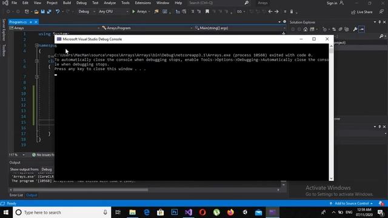Open the Toolbox side tab
This screenshot has width=388, height=218.
coord(4,50)
